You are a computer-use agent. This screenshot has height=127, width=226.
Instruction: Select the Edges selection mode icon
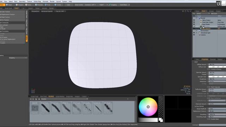7,5
